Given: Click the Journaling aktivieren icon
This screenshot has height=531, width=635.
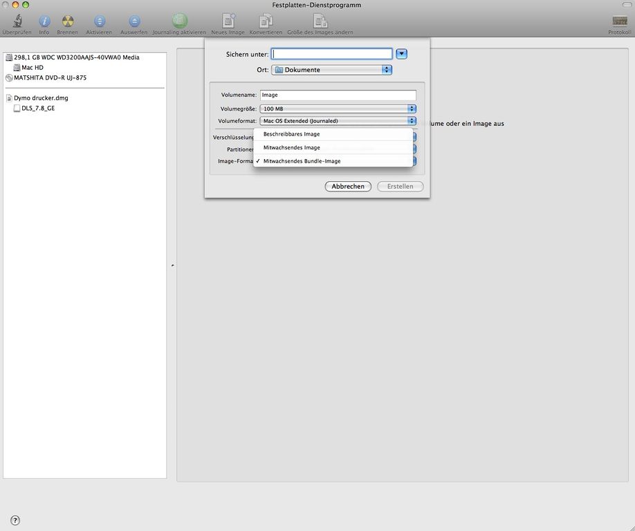Looking at the screenshot, I should point(179,21).
